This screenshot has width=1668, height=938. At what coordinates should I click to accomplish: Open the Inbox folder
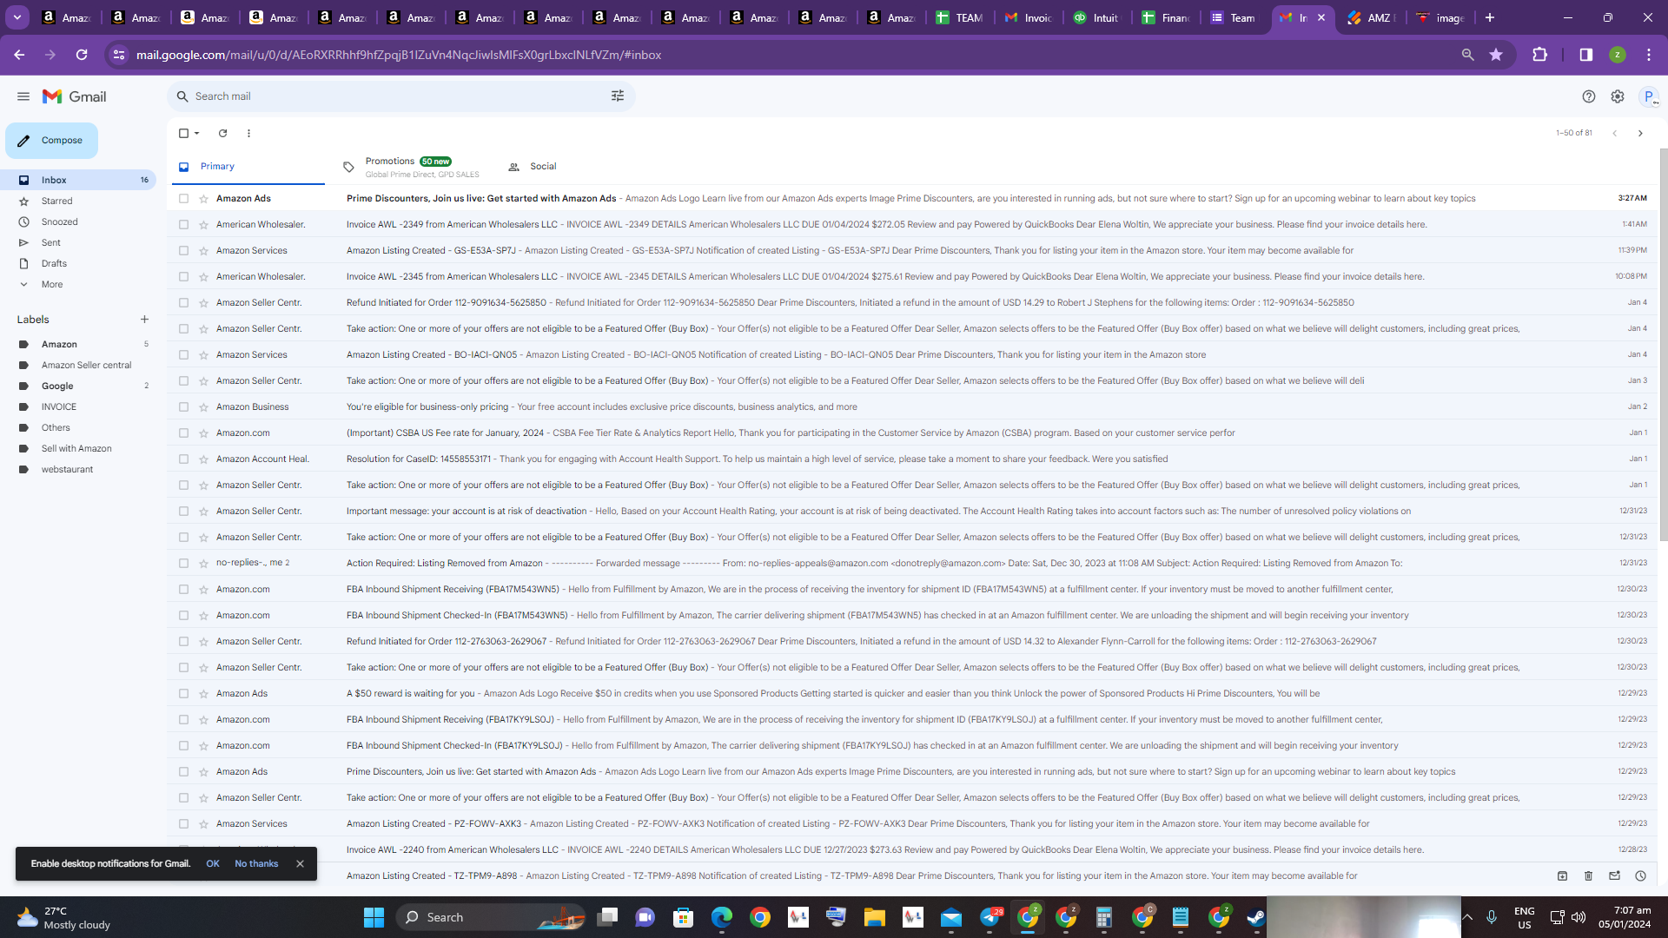coord(78,180)
